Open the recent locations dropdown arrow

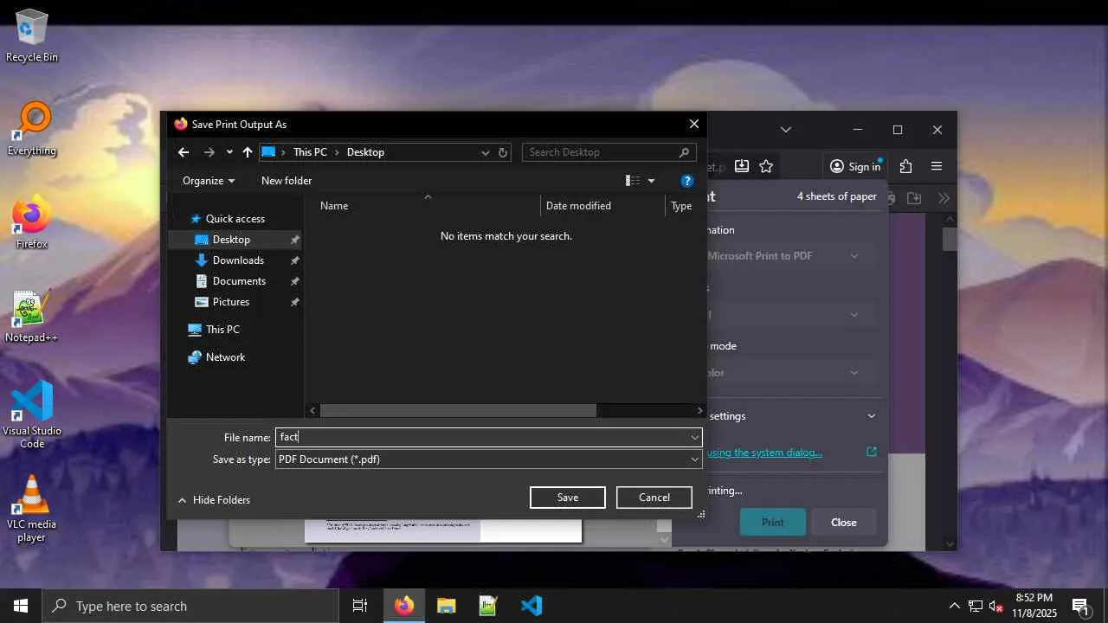tap(229, 152)
